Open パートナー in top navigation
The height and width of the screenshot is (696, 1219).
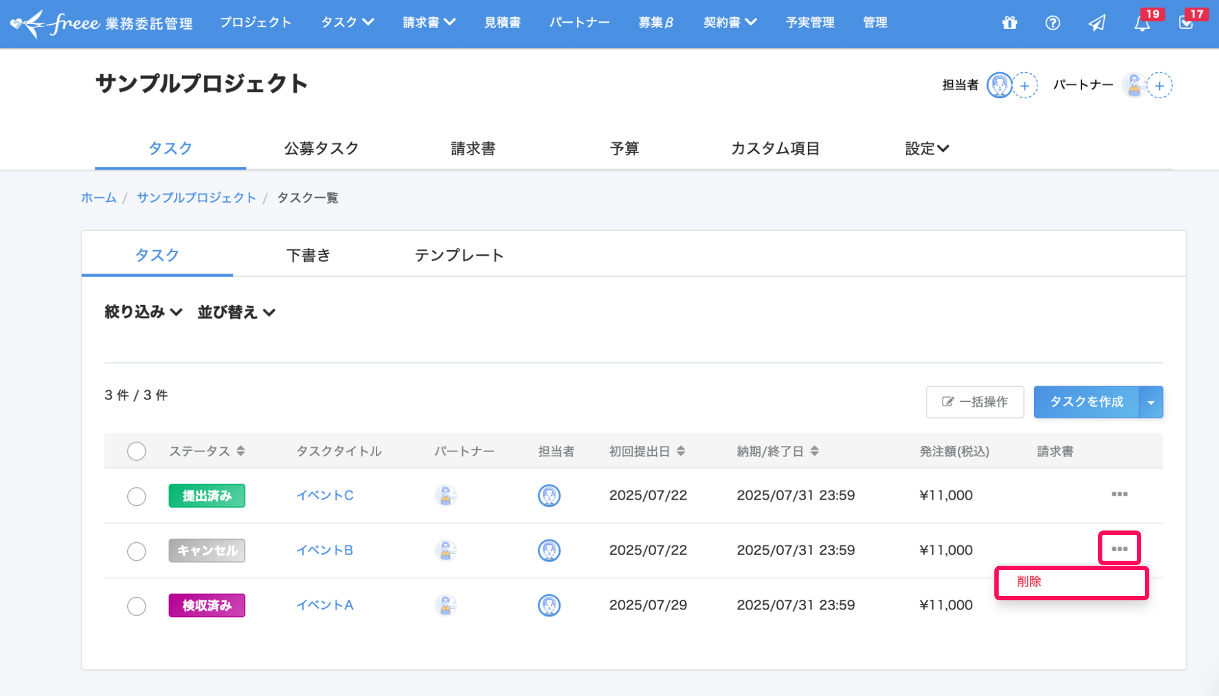point(580,22)
